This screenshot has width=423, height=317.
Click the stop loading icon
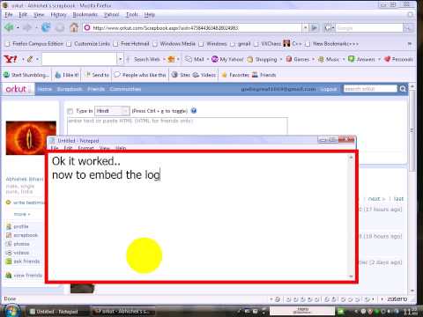click(60, 27)
